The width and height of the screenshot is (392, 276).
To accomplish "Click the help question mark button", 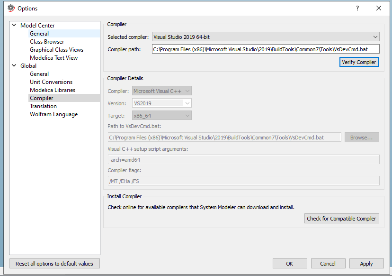I will click(x=357, y=8).
